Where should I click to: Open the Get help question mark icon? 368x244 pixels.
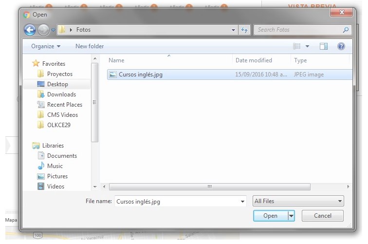point(341,46)
